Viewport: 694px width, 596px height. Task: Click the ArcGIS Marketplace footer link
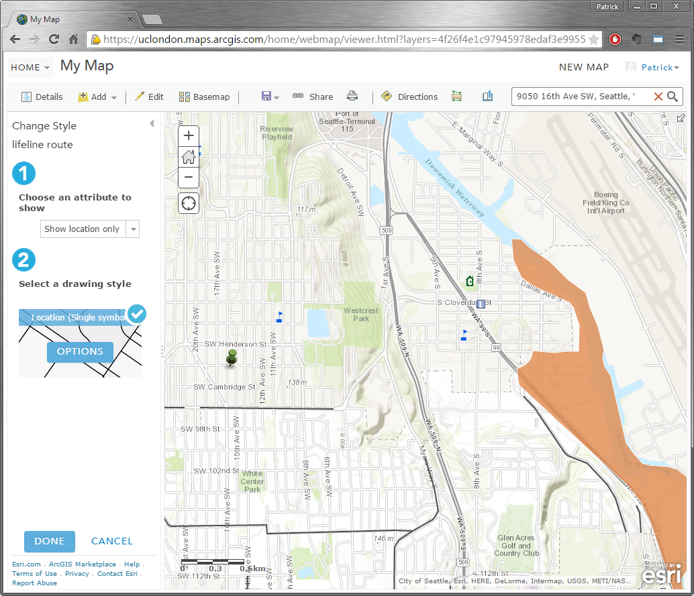(83, 564)
